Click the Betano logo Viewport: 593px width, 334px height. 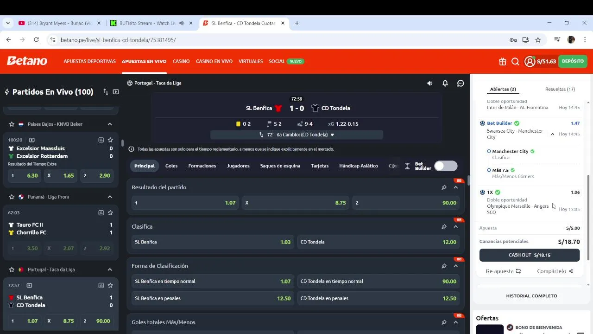coord(27,61)
